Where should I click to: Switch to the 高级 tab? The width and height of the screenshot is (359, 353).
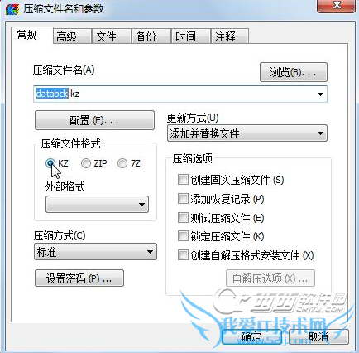pos(72,36)
